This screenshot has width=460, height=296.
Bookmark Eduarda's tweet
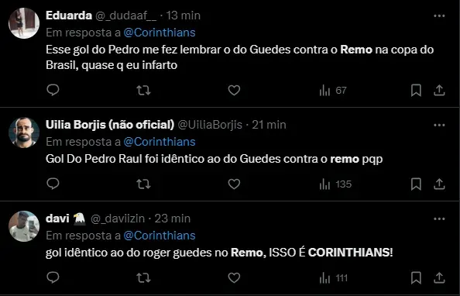coord(416,90)
